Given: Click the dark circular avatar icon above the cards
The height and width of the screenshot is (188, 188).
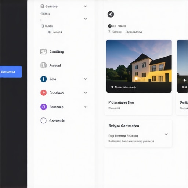Looking at the screenshot, I should tap(111, 14).
